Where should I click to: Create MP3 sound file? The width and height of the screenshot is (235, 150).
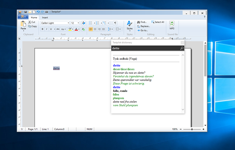tap(172, 25)
